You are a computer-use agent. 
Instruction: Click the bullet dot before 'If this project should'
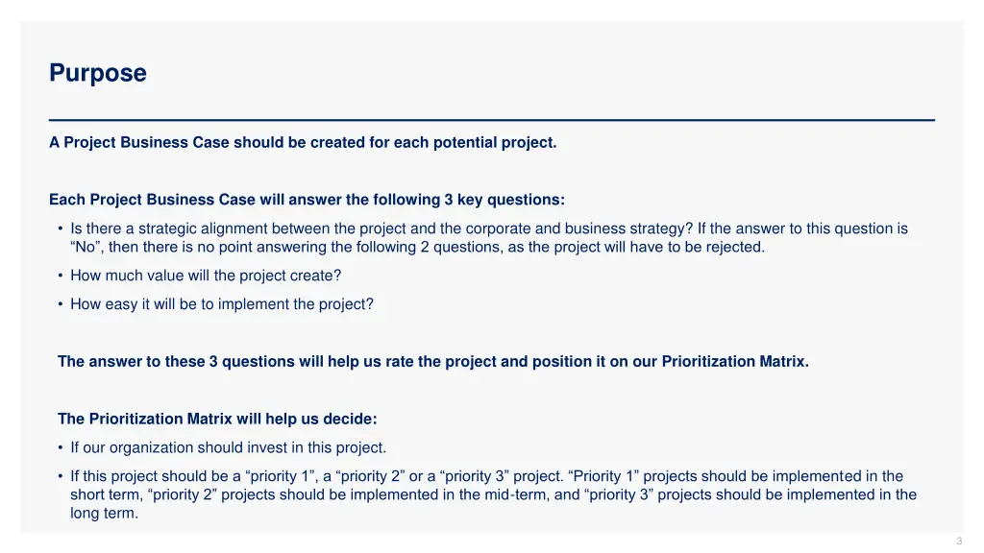61,476
